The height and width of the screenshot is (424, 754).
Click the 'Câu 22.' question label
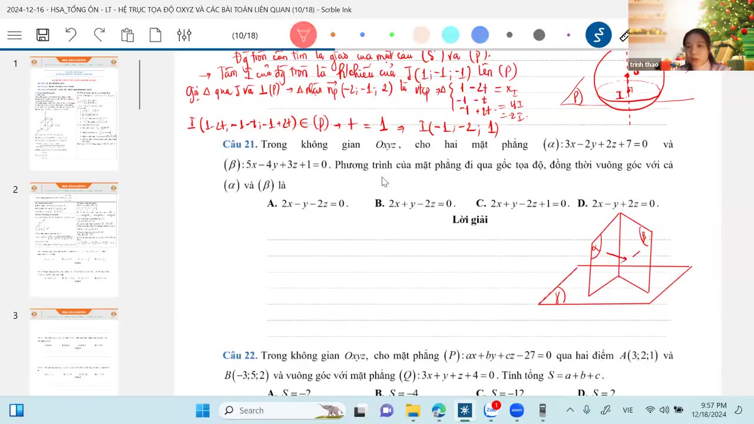pos(240,356)
